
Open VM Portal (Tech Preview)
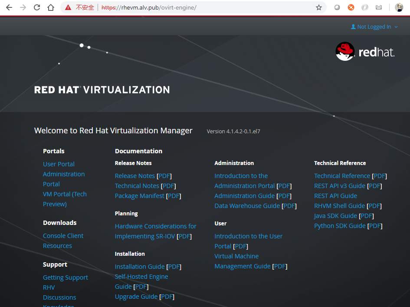tap(65, 199)
